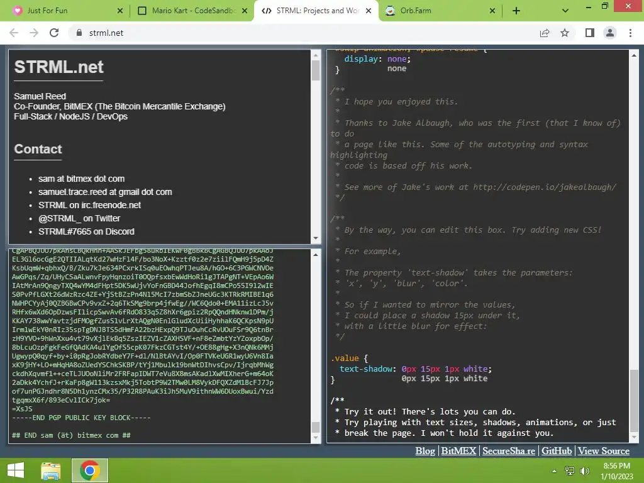
Task: Open the taskbar clock showing 8:56 PM
Action: click(616, 470)
